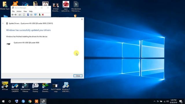Dismiss Update Drivers dialog with top-right X
Viewport: 185px width, 104px height.
[x=82, y=19]
